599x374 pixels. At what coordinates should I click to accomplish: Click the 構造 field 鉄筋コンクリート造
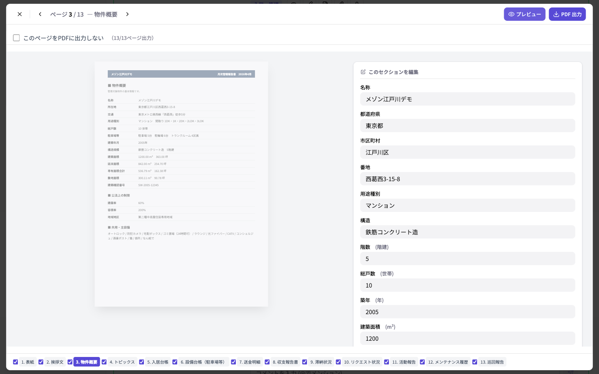(x=468, y=232)
